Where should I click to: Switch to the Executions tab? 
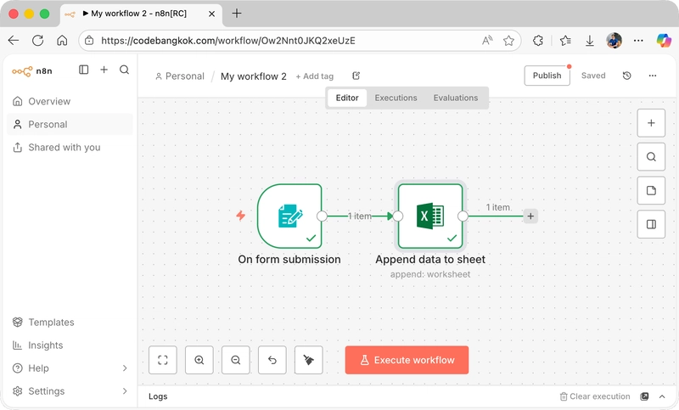396,98
